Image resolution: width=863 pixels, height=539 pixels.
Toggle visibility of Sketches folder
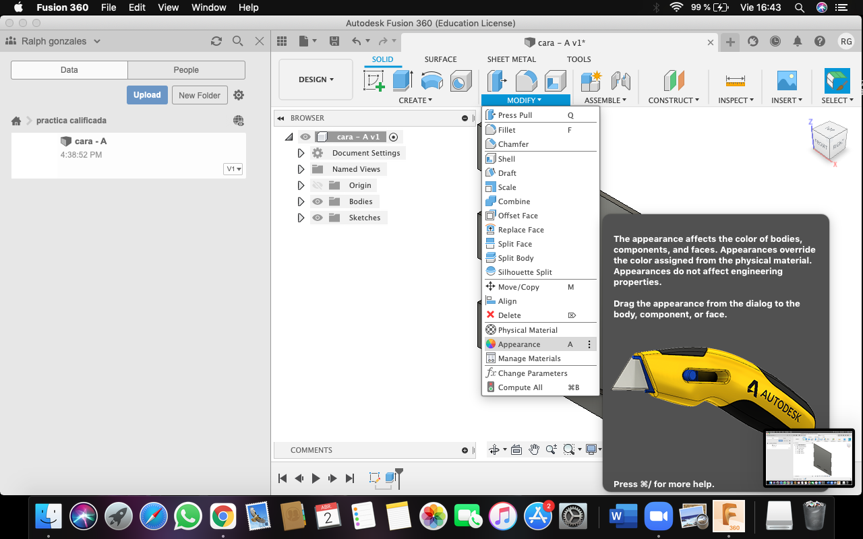(x=318, y=218)
